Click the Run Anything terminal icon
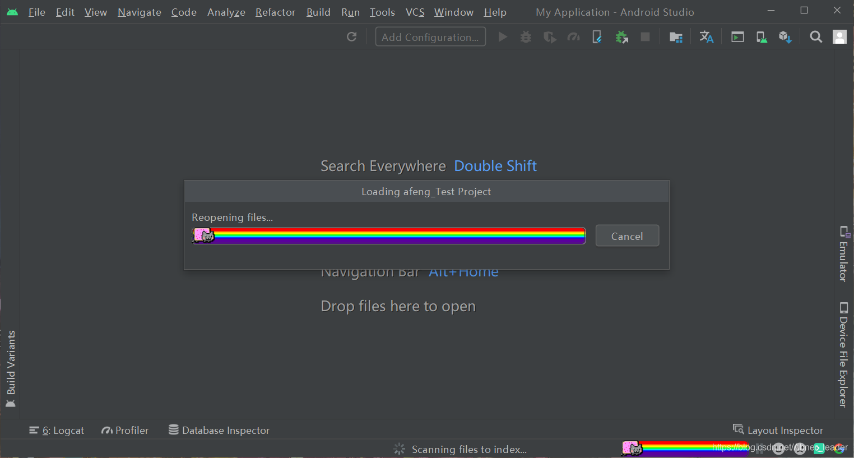The image size is (854, 458). tap(737, 37)
